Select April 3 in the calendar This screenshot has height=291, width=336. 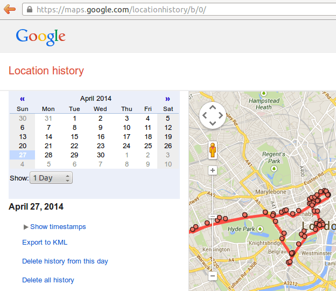(x=127, y=119)
